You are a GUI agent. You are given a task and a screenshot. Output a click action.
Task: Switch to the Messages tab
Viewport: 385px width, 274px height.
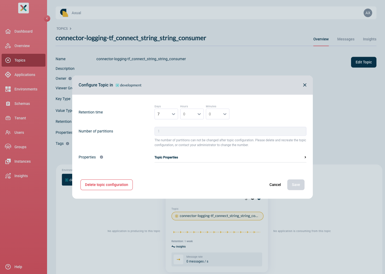346,39
